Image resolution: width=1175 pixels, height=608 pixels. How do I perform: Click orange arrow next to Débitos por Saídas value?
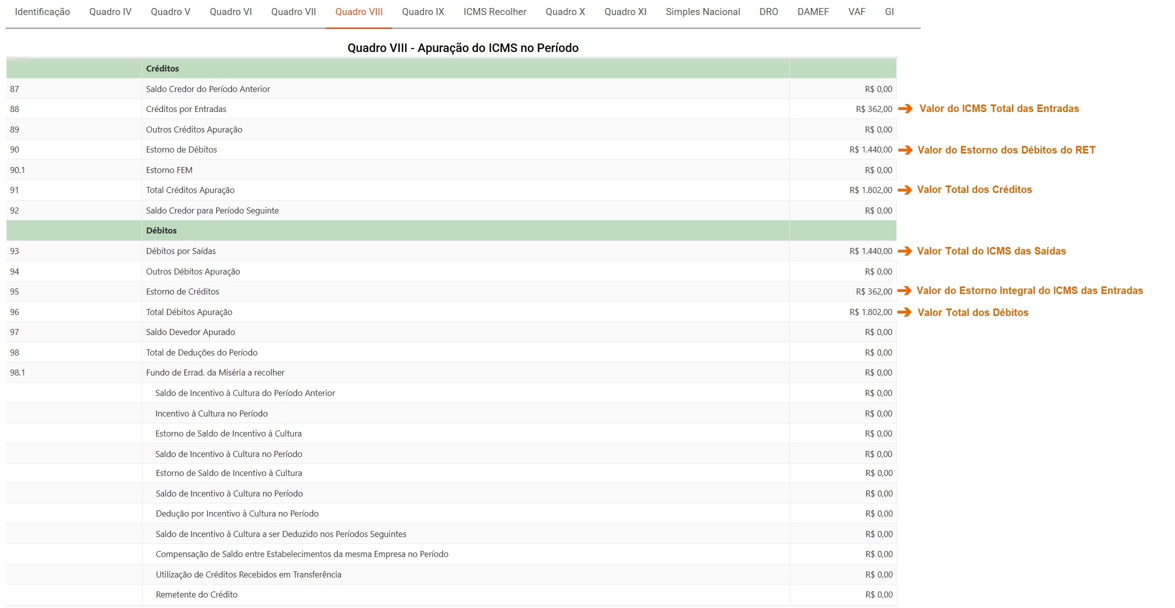point(905,251)
